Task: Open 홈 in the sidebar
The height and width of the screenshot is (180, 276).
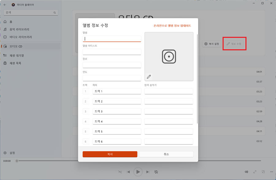Action: tap(11, 22)
